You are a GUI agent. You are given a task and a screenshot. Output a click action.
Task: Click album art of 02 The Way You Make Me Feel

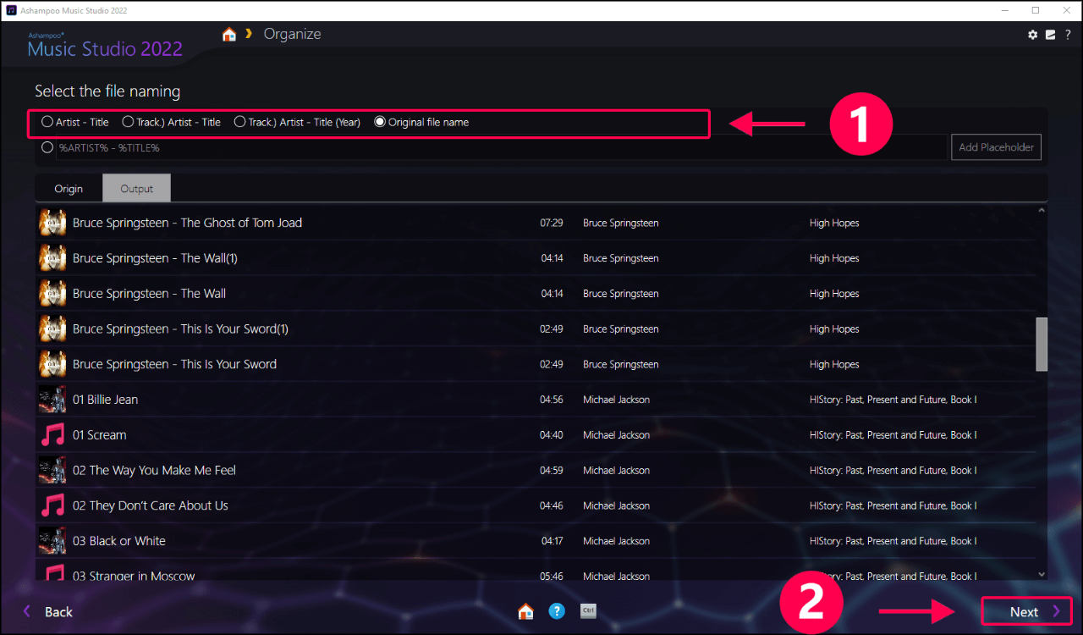[52, 470]
